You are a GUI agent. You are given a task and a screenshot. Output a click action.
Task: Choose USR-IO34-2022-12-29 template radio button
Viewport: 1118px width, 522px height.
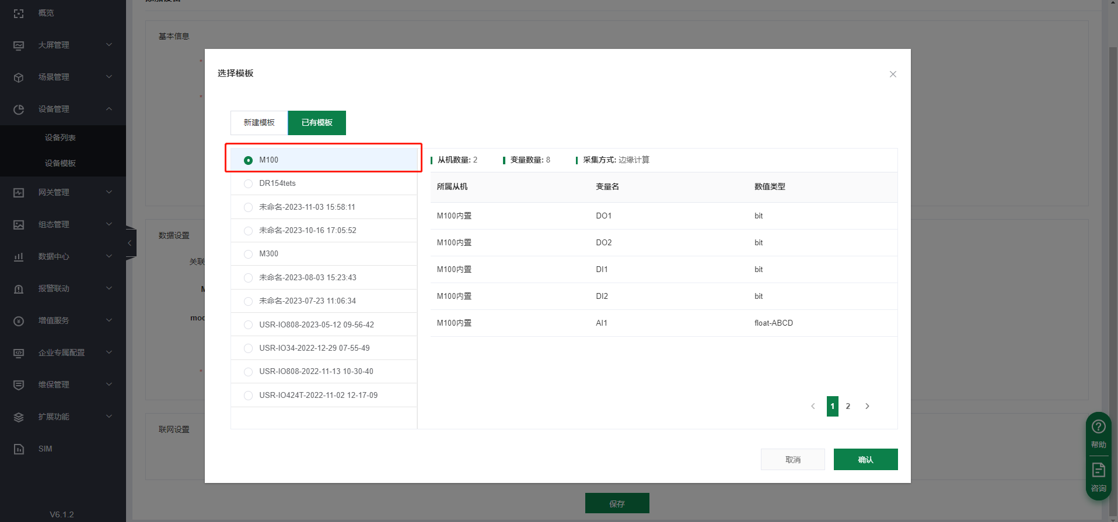pyautogui.click(x=248, y=348)
